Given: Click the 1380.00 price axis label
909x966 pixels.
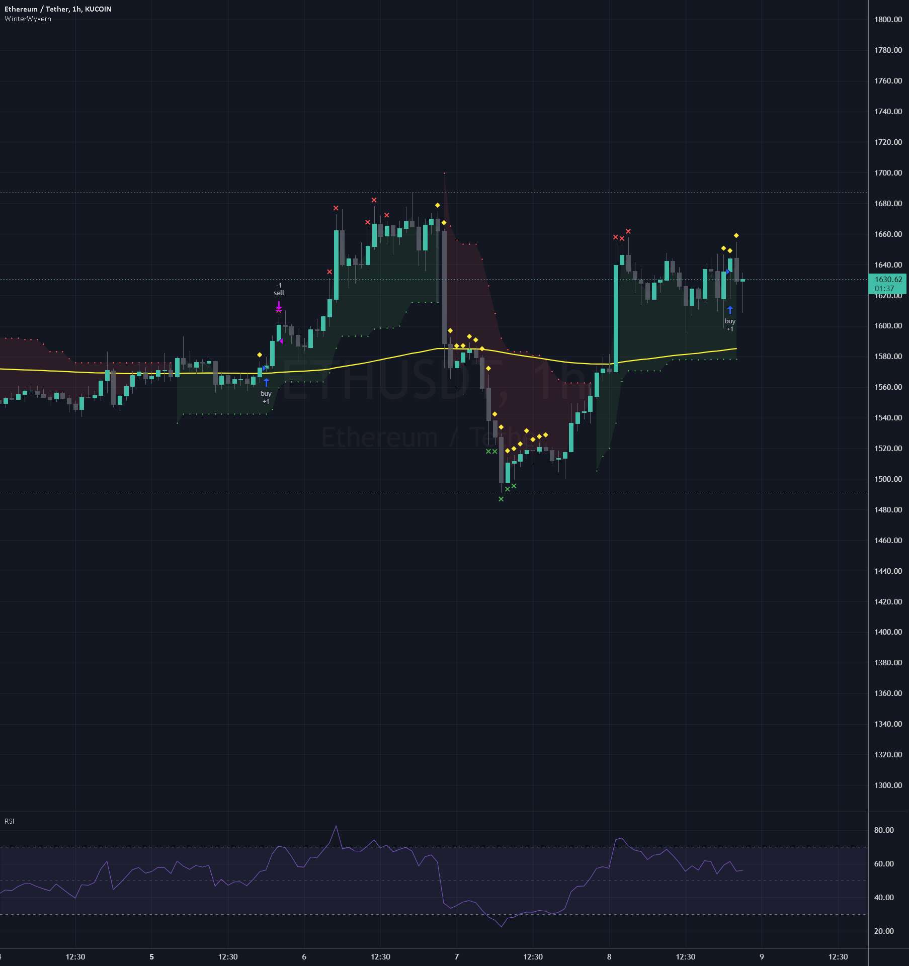Looking at the screenshot, I should coord(888,663).
